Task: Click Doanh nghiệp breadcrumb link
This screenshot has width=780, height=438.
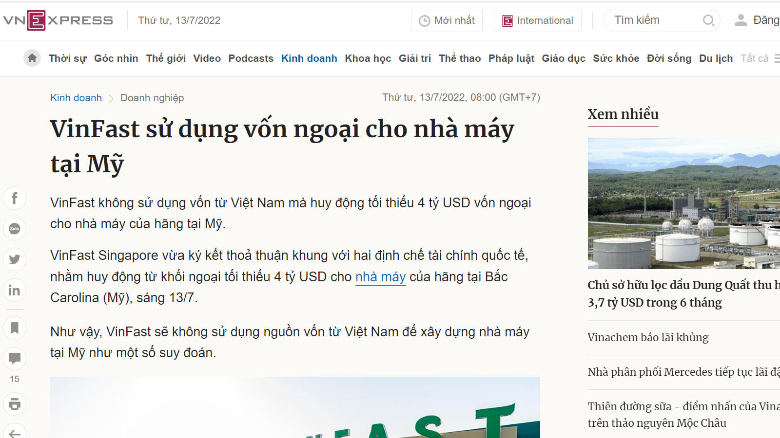Action: tap(152, 98)
